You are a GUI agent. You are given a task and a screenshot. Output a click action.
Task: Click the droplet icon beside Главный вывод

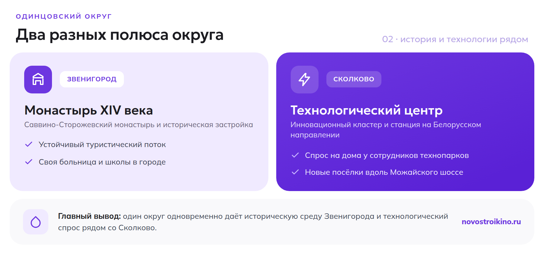(x=36, y=222)
